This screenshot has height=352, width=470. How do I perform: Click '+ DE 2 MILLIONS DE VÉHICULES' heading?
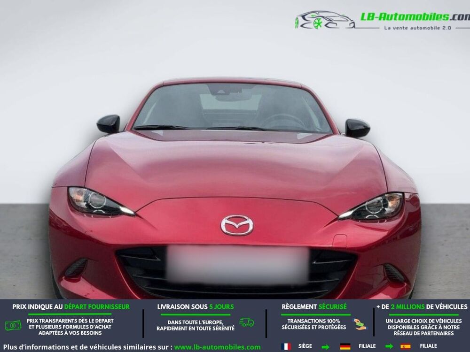(422, 307)
